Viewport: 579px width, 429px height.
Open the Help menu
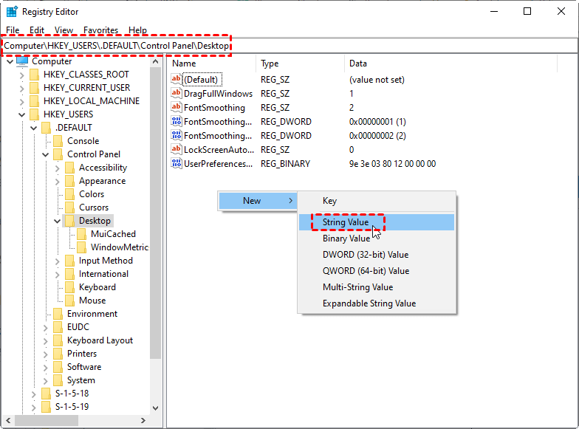[137, 30]
